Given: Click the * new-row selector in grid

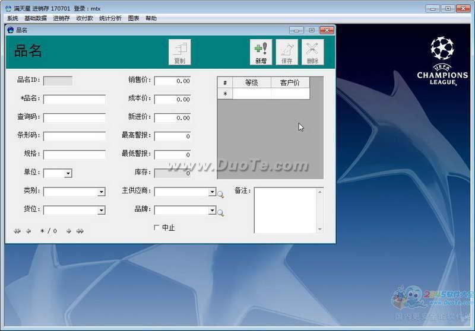Looking at the screenshot, I should tap(225, 94).
